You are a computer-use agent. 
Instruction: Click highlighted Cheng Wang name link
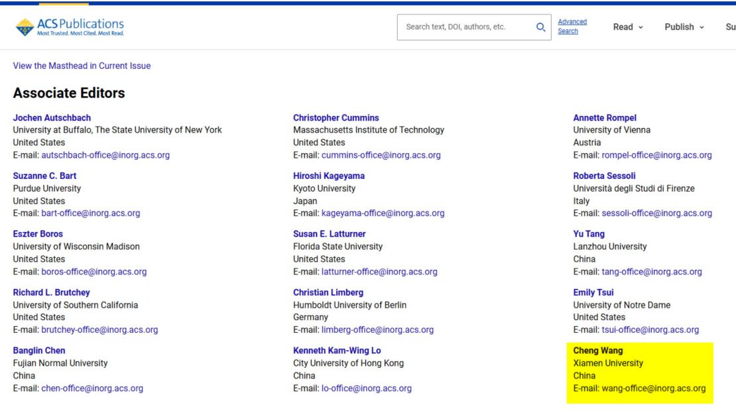pos(597,351)
